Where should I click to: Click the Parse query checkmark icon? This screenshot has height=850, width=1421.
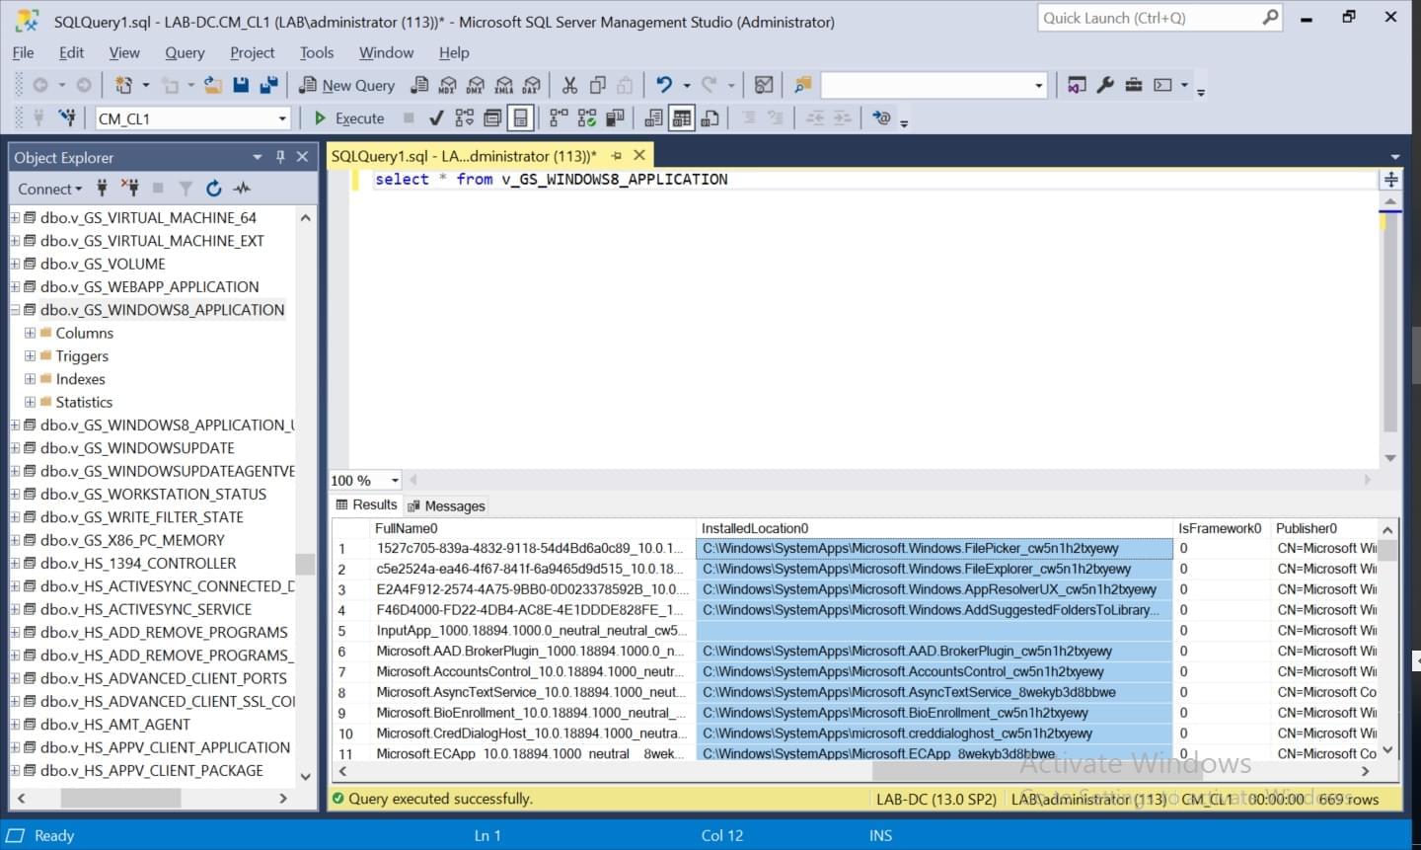[x=436, y=118]
